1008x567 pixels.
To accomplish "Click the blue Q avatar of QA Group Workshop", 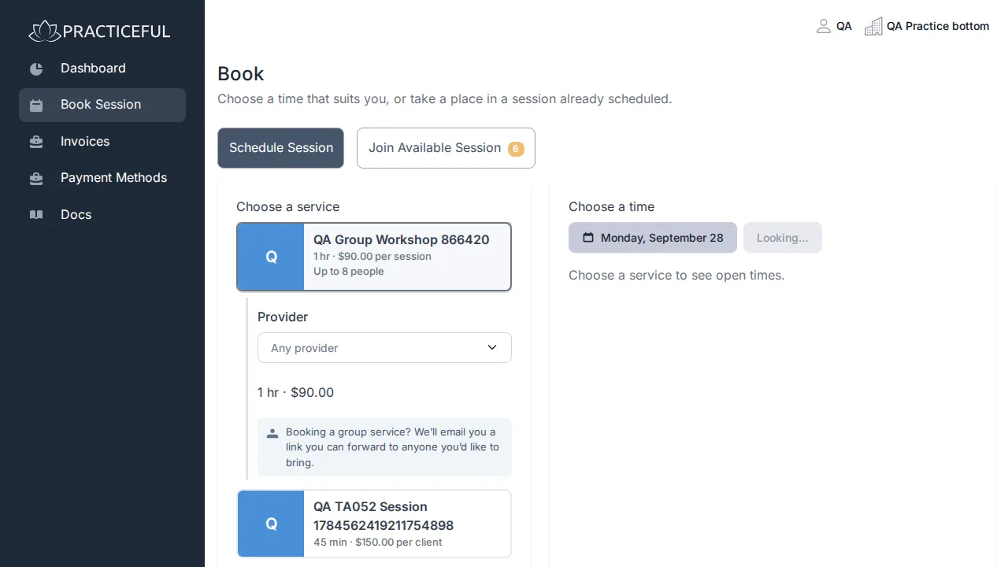I will 271,257.
